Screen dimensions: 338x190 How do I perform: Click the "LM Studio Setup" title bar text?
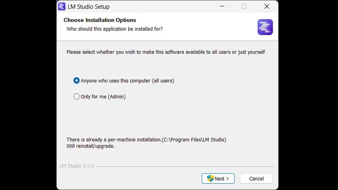click(89, 7)
